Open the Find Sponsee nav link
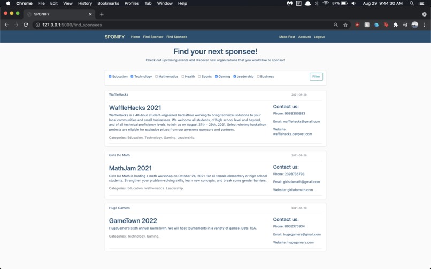This screenshot has height=269, width=431. point(177,37)
